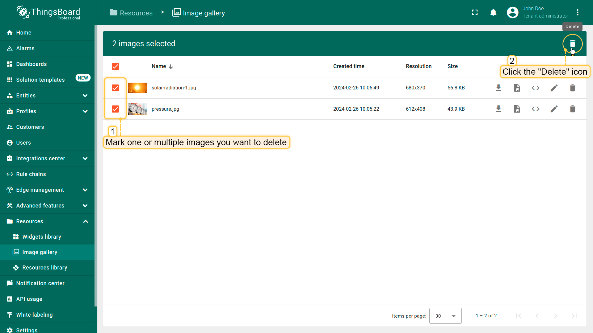Deselect the solar-radiation-1.jpg checkbox

(x=115, y=88)
